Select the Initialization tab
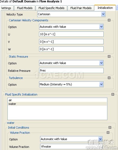Image resolution: width=118 pixels, height=150 pixels. click(x=105, y=8)
